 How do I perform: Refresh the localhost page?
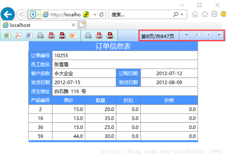coord(102,14)
